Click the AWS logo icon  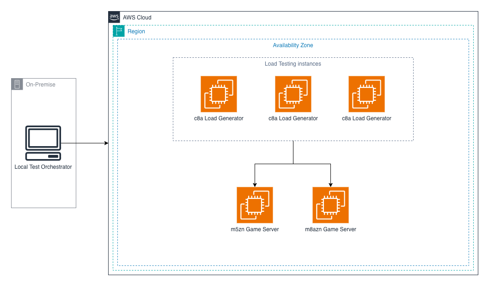[x=114, y=17]
